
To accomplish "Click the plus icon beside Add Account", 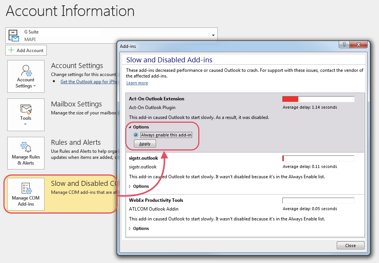I will (11, 50).
